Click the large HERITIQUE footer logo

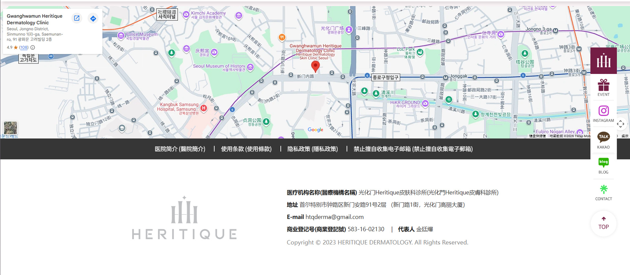(184, 217)
